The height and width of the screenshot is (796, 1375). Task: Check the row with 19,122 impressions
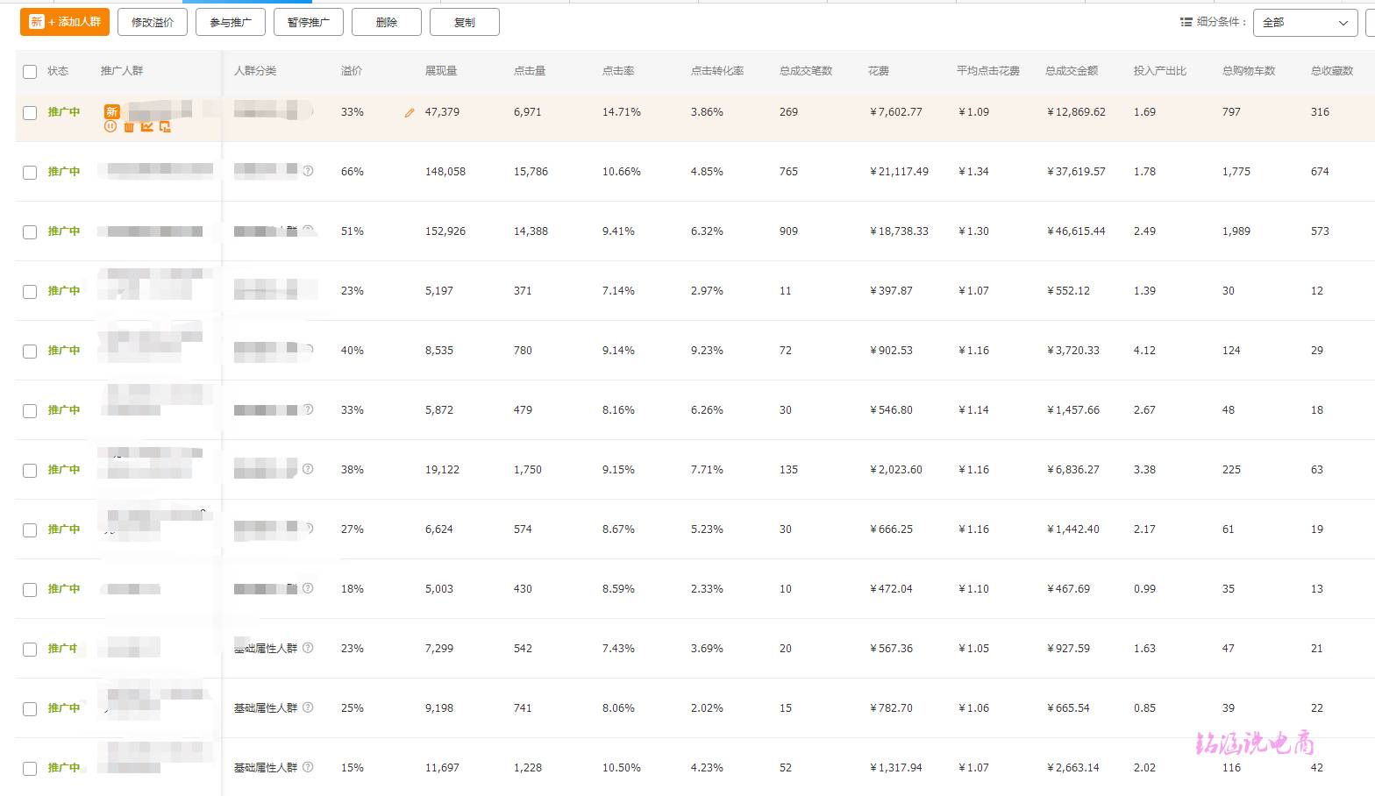(30, 471)
